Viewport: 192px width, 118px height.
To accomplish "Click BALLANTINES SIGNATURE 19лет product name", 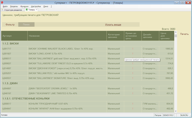I will tap(62, 78).
